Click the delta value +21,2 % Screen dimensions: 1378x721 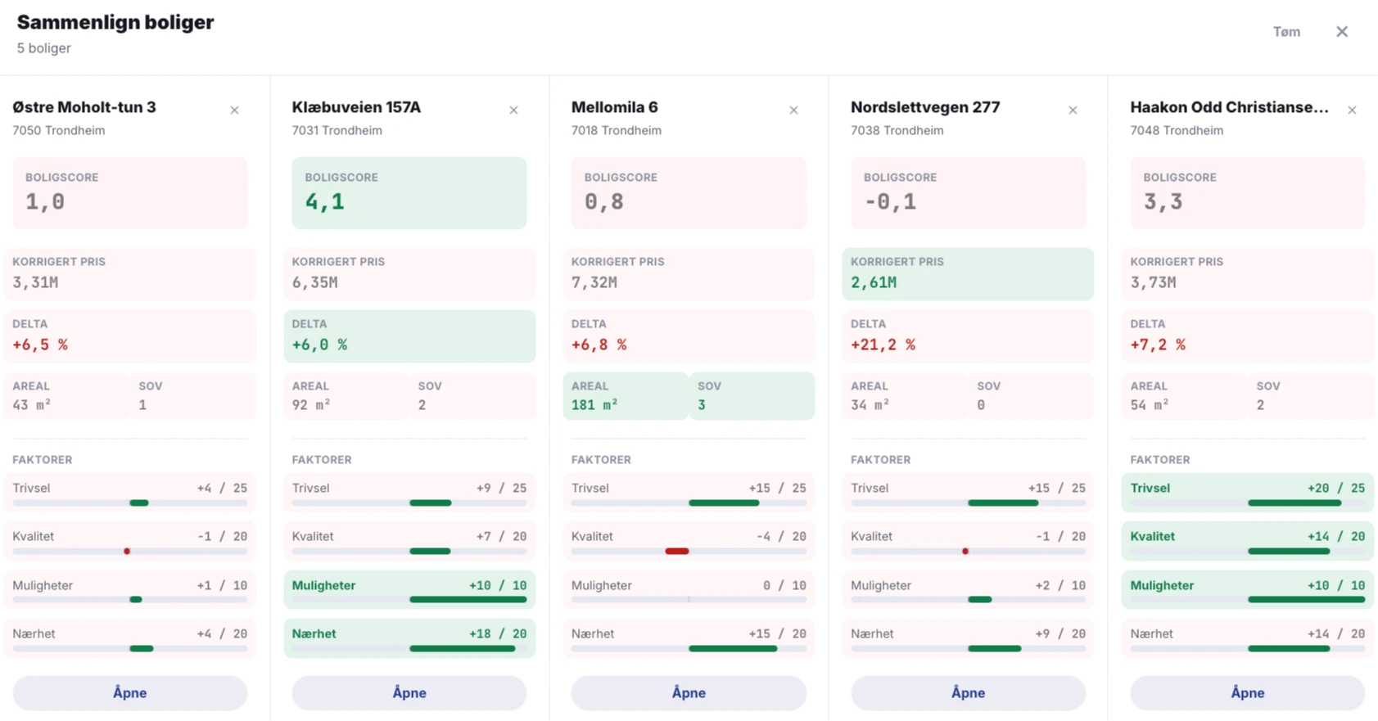883,345
